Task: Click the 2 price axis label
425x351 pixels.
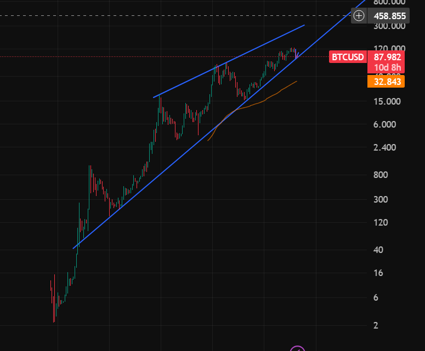Action: click(x=376, y=325)
